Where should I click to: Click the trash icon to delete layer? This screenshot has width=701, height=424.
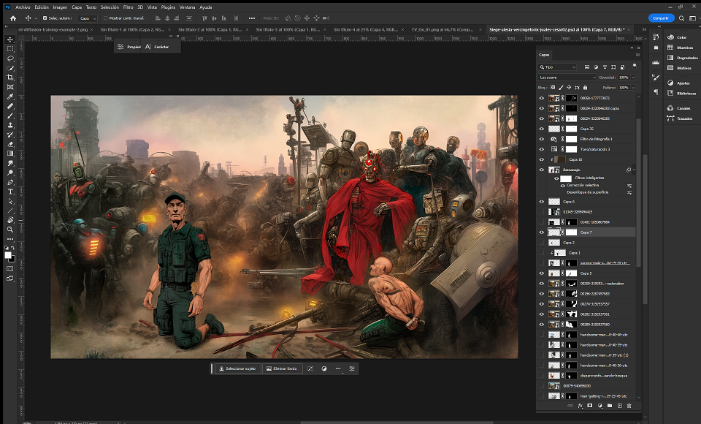629,406
